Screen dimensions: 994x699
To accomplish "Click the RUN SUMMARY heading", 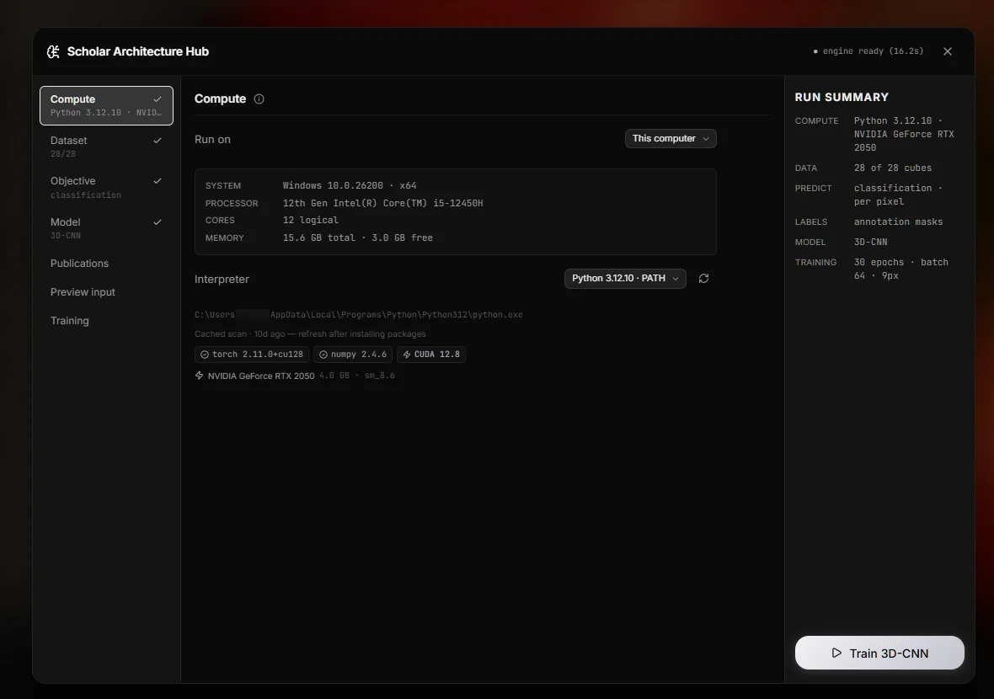I will [x=842, y=97].
